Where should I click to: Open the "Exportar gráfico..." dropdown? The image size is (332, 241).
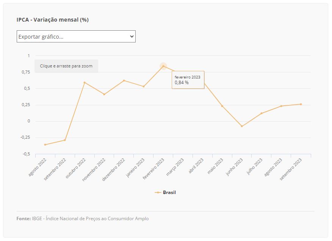click(x=76, y=36)
